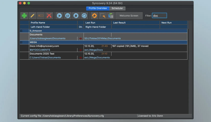
Task: Collapse the MEGA group
Action: coord(21,42)
